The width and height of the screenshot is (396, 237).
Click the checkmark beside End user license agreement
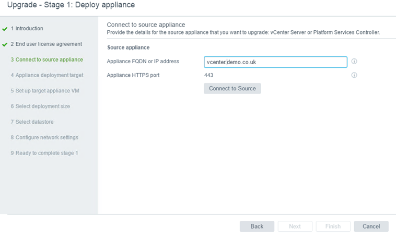(x=5, y=45)
